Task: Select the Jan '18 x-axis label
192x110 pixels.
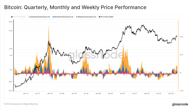Action: click(x=50, y=93)
